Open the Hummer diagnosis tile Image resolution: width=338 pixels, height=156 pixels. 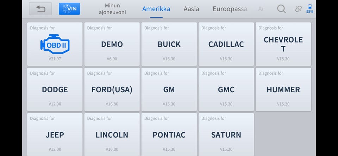click(283, 89)
